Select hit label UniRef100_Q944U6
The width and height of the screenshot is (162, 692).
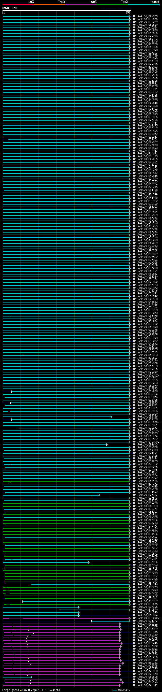(x=146, y=95)
